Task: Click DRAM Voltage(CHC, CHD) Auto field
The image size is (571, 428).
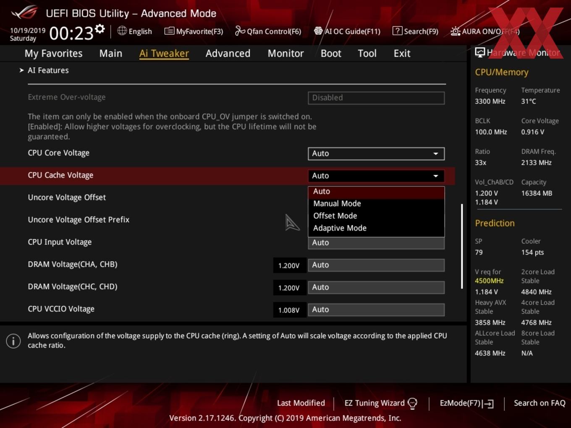Action: point(376,287)
